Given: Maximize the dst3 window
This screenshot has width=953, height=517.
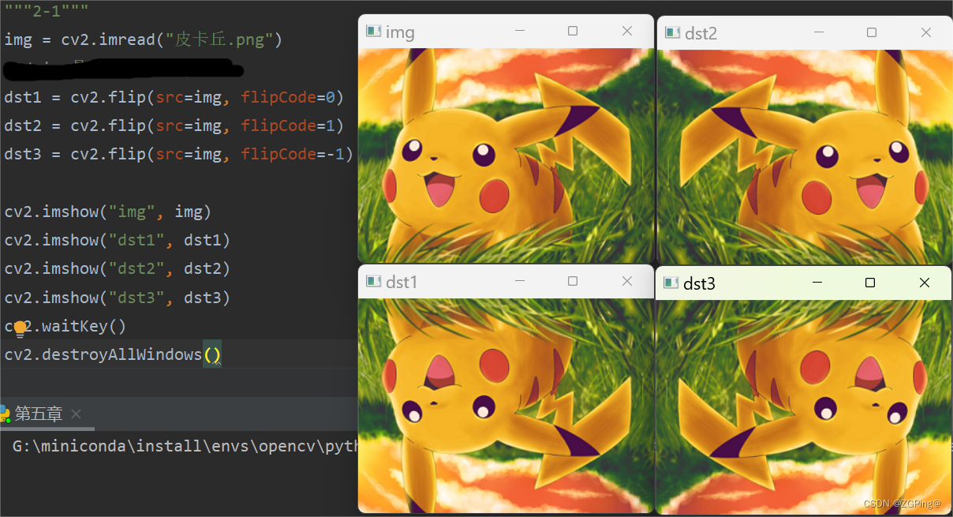Looking at the screenshot, I should tap(870, 283).
